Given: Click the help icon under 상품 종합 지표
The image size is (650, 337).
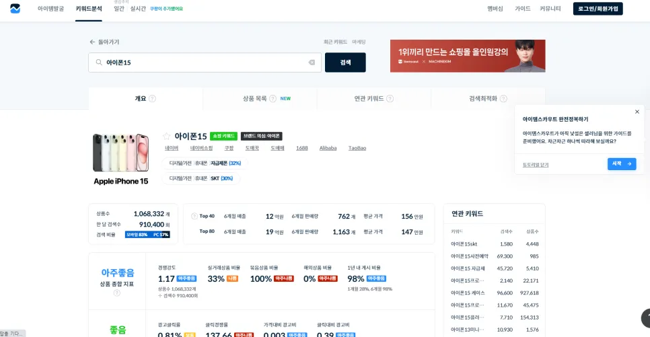Looking at the screenshot, I should tap(117, 293).
